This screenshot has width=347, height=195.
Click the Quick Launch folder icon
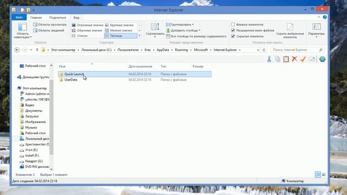61,74
